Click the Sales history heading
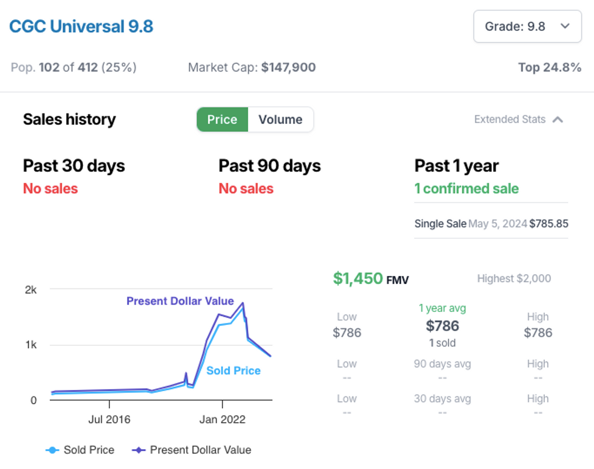The image size is (594, 469). [70, 119]
